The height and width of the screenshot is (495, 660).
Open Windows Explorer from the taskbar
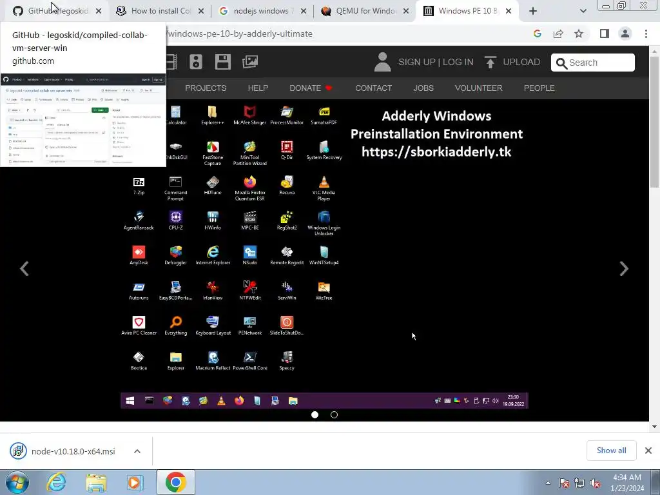96,483
